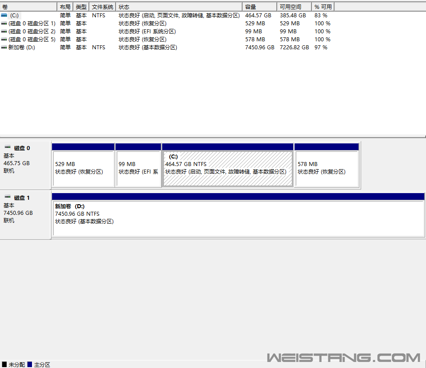This screenshot has width=426, height=368.
Task: Sort the volume list by 卷 column header
Action: [x=28, y=7]
